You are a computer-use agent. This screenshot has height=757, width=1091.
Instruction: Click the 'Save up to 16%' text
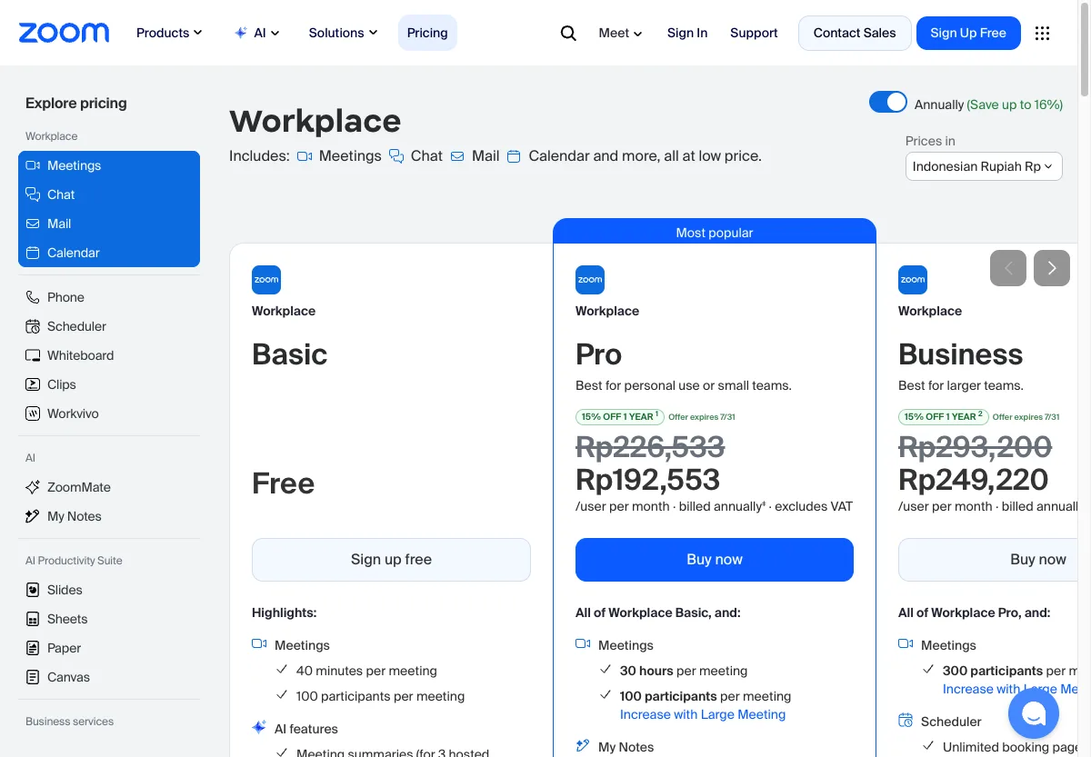click(x=1015, y=105)
